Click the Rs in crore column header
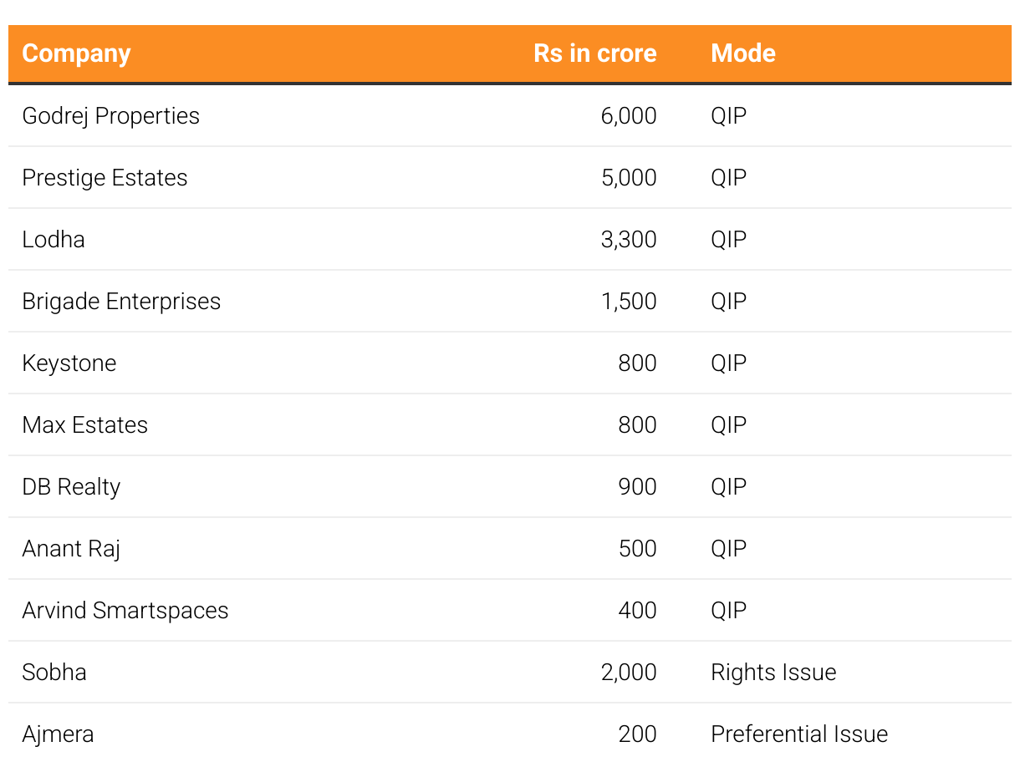This screenshot has height=772, width=1020. pos(594,53)
